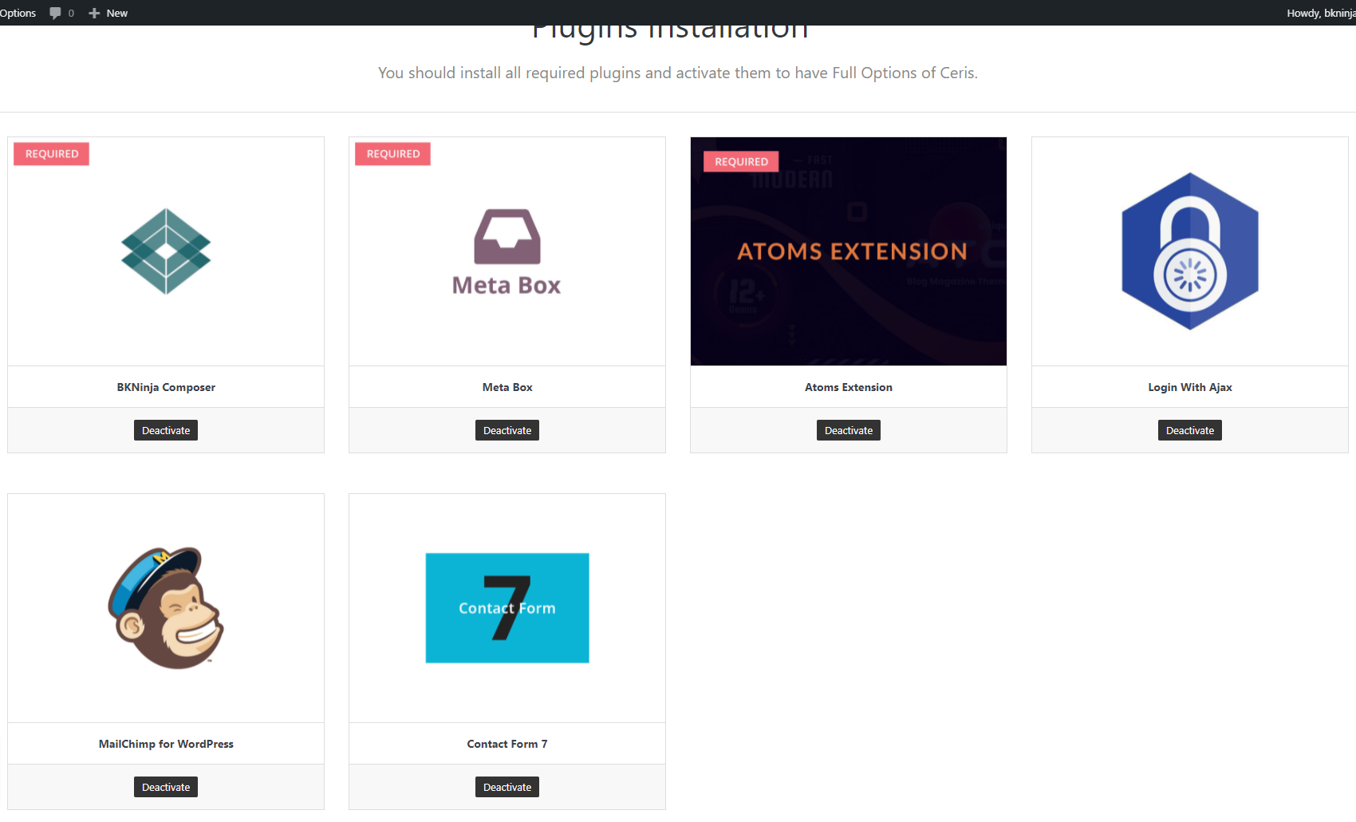Deactivate the BKNinja Composer plugin
Screen dimensions: 1356x822
coord(166,430)
